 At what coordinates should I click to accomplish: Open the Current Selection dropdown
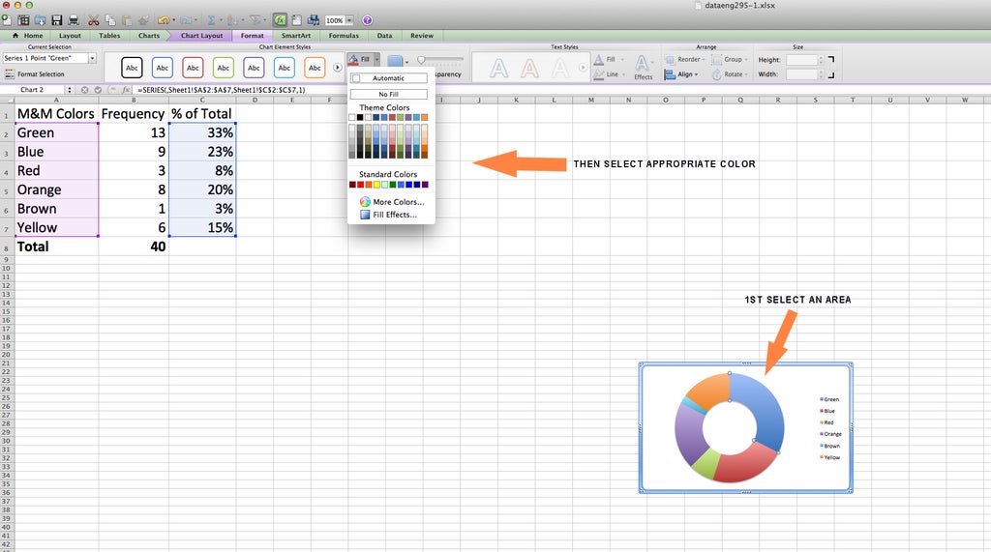coord(93,58)
